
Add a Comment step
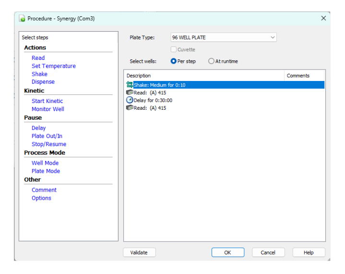44,190
